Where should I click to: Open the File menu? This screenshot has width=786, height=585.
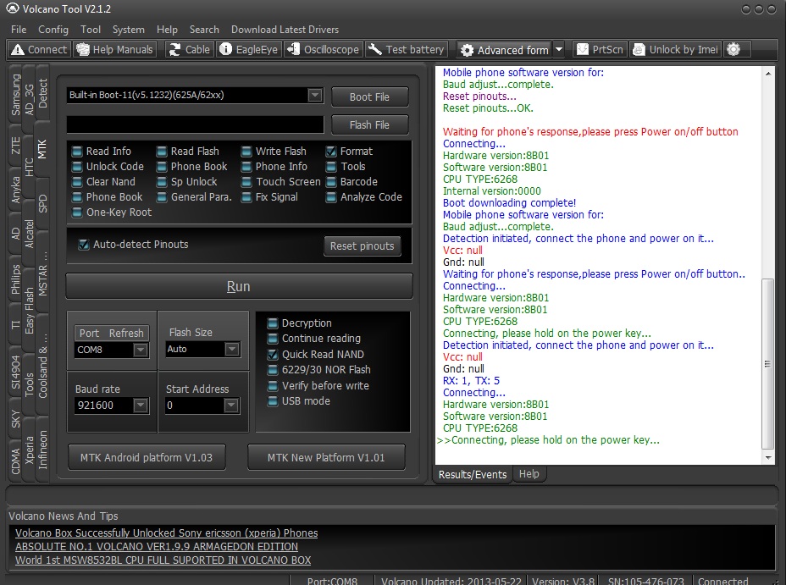[x=19, y=30]
